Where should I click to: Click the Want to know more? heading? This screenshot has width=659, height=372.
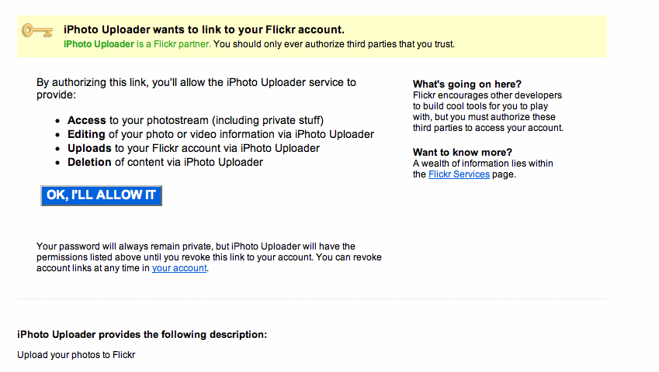(x=463, y=152)
